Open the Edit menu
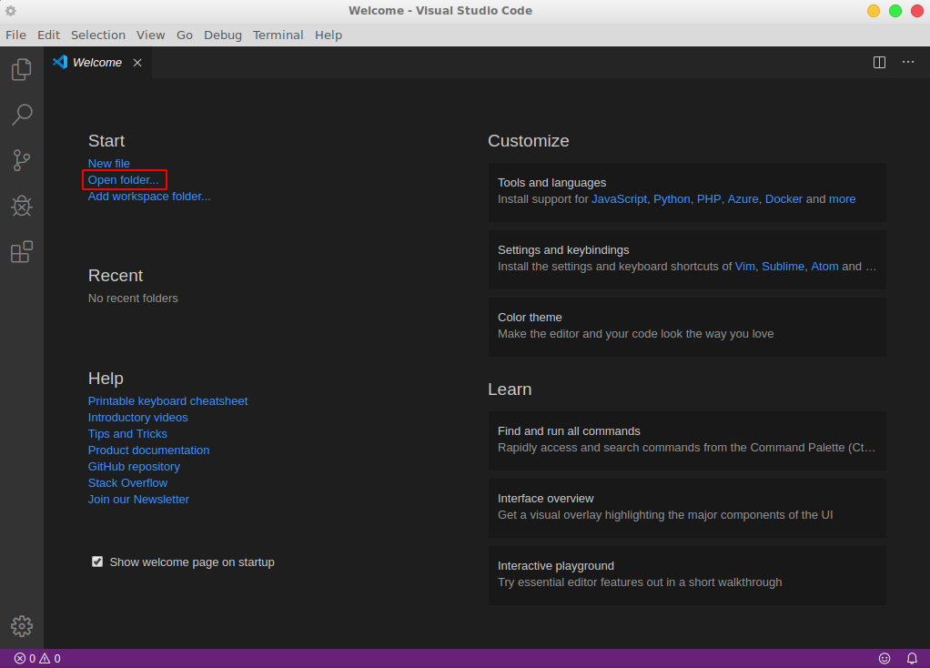Viewport: 930px width, 668px height. coord(48,35)
